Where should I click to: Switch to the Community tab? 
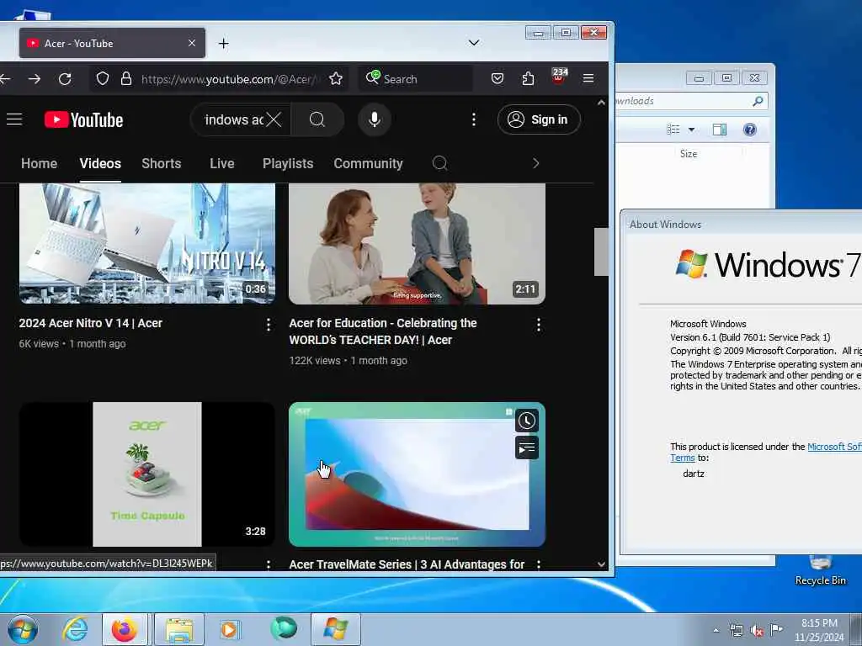(x=368, y=163)
